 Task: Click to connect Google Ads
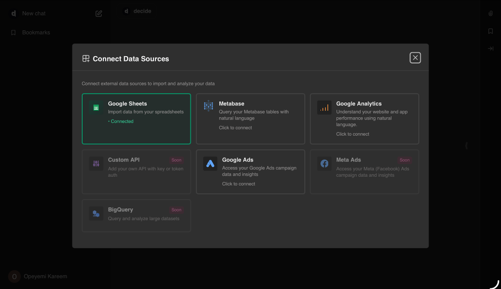pyautogui.click(x=238, y=184)
